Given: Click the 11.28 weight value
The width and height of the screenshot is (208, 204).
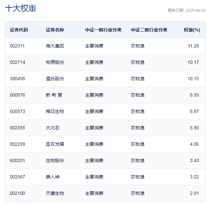Looking at the screenshot, I should coord(193,46).
